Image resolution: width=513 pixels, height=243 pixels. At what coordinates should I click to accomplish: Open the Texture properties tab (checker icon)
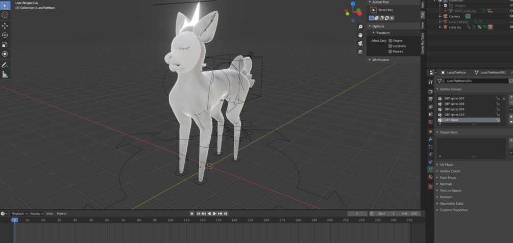pos(430,186)
